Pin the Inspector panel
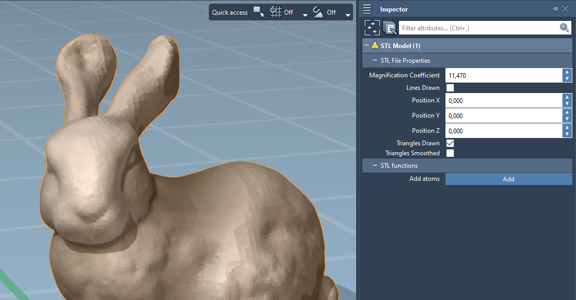 pos(554,9)
